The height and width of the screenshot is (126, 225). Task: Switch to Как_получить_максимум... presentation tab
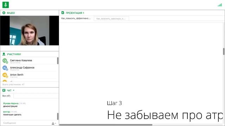pyautogui.click(x=111, y=19)
